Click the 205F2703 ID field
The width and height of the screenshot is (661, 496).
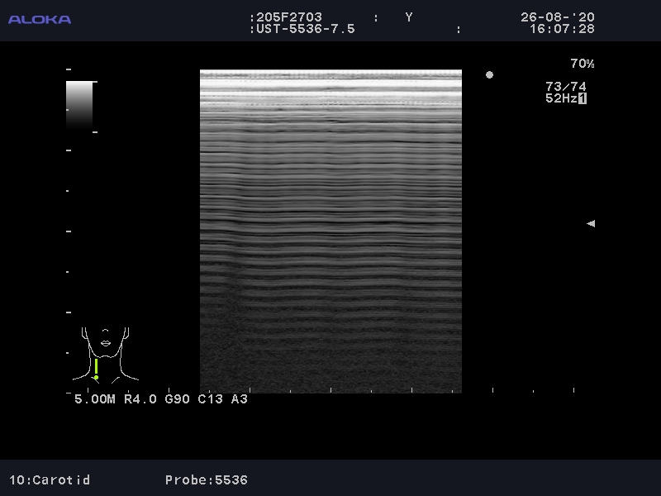[x=289, y=17]
